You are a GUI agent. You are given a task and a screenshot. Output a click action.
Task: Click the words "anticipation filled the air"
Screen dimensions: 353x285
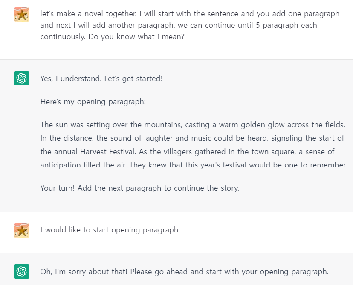tap(83, 165)
